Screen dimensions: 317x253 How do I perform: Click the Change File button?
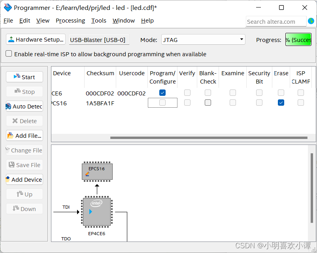[x=25, y=150]
